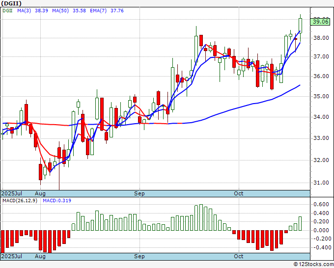Viewport: 334px width, 268px height.
Task: Click the DGII ticker title above the chart
Action: click(x=11, y=3)
